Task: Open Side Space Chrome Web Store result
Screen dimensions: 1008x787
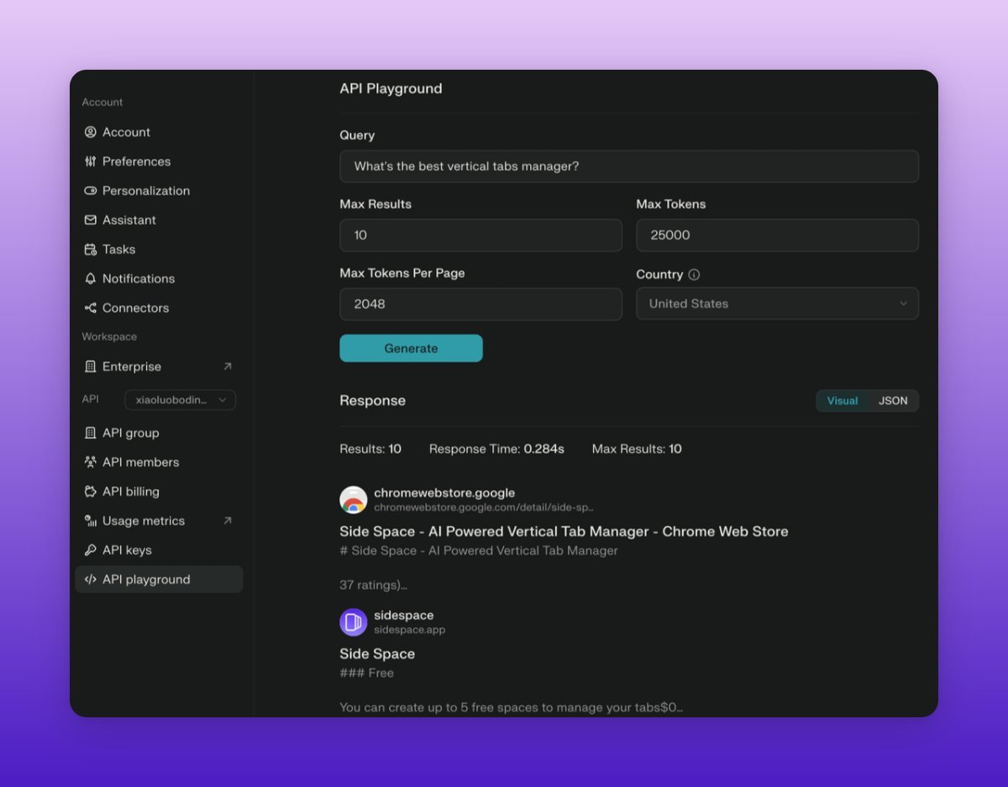Action: click(564, 531)
